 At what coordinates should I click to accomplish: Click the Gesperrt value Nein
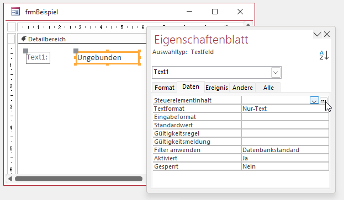[285, 166]
